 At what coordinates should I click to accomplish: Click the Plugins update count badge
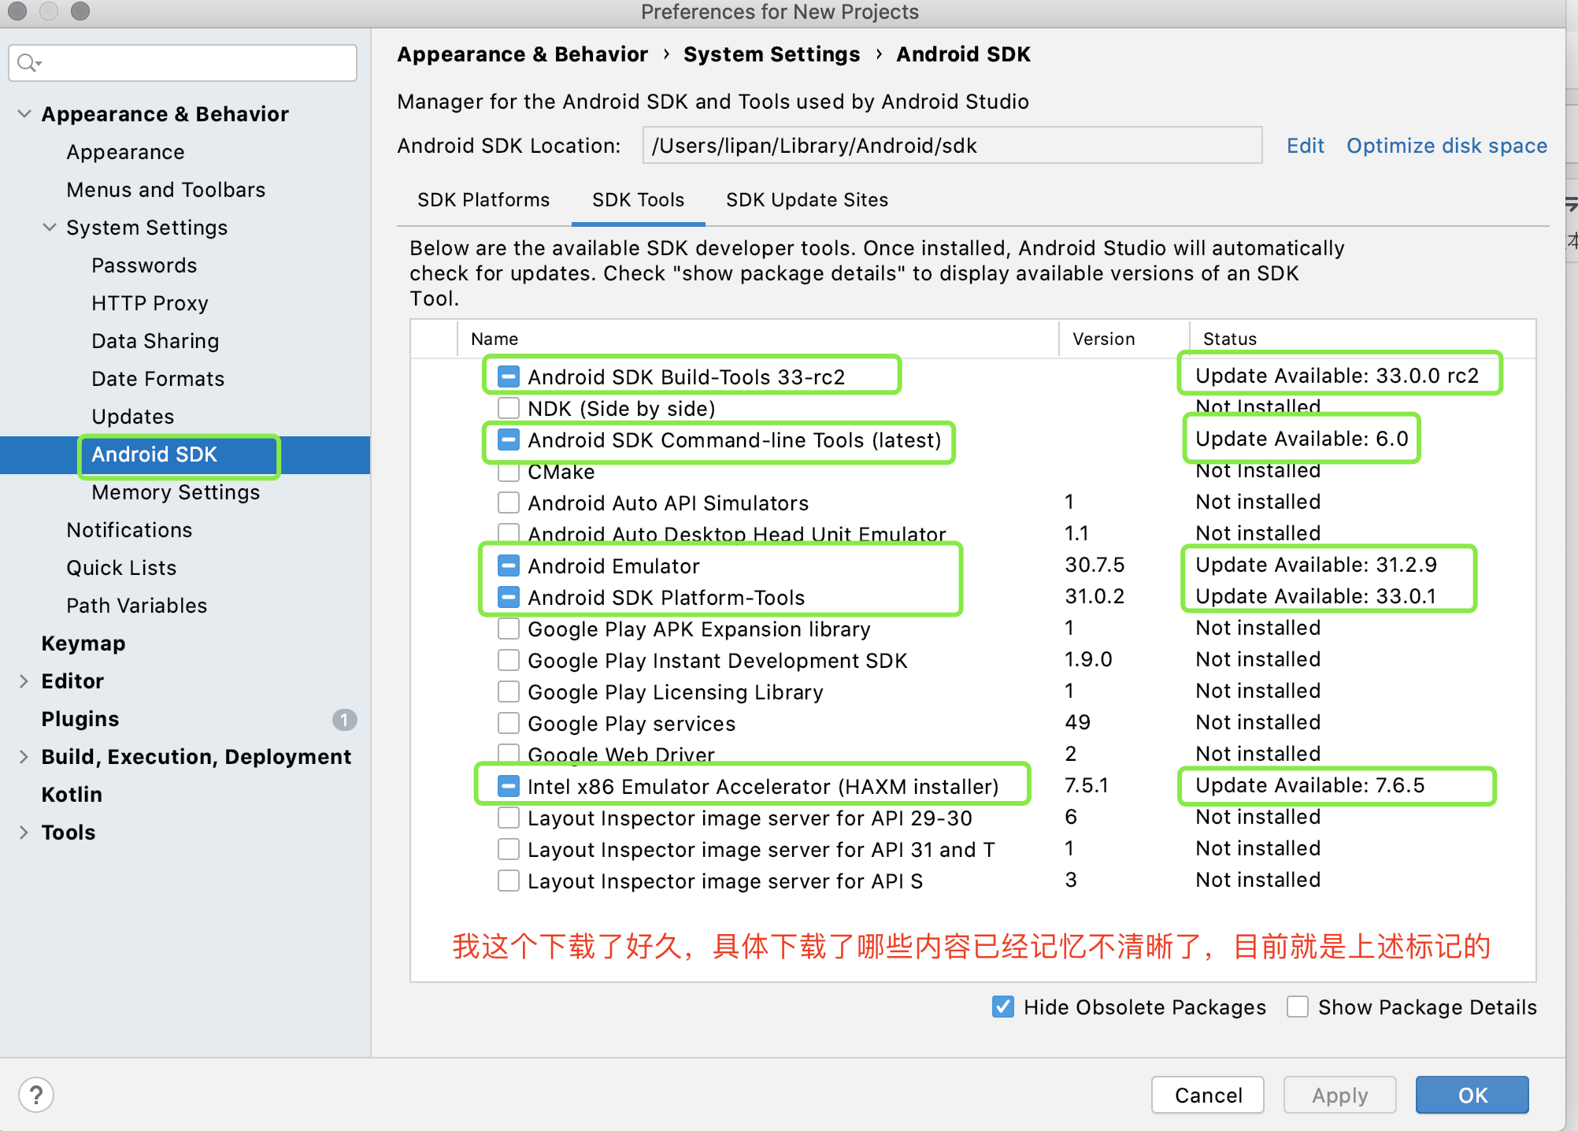coord(344,719)
